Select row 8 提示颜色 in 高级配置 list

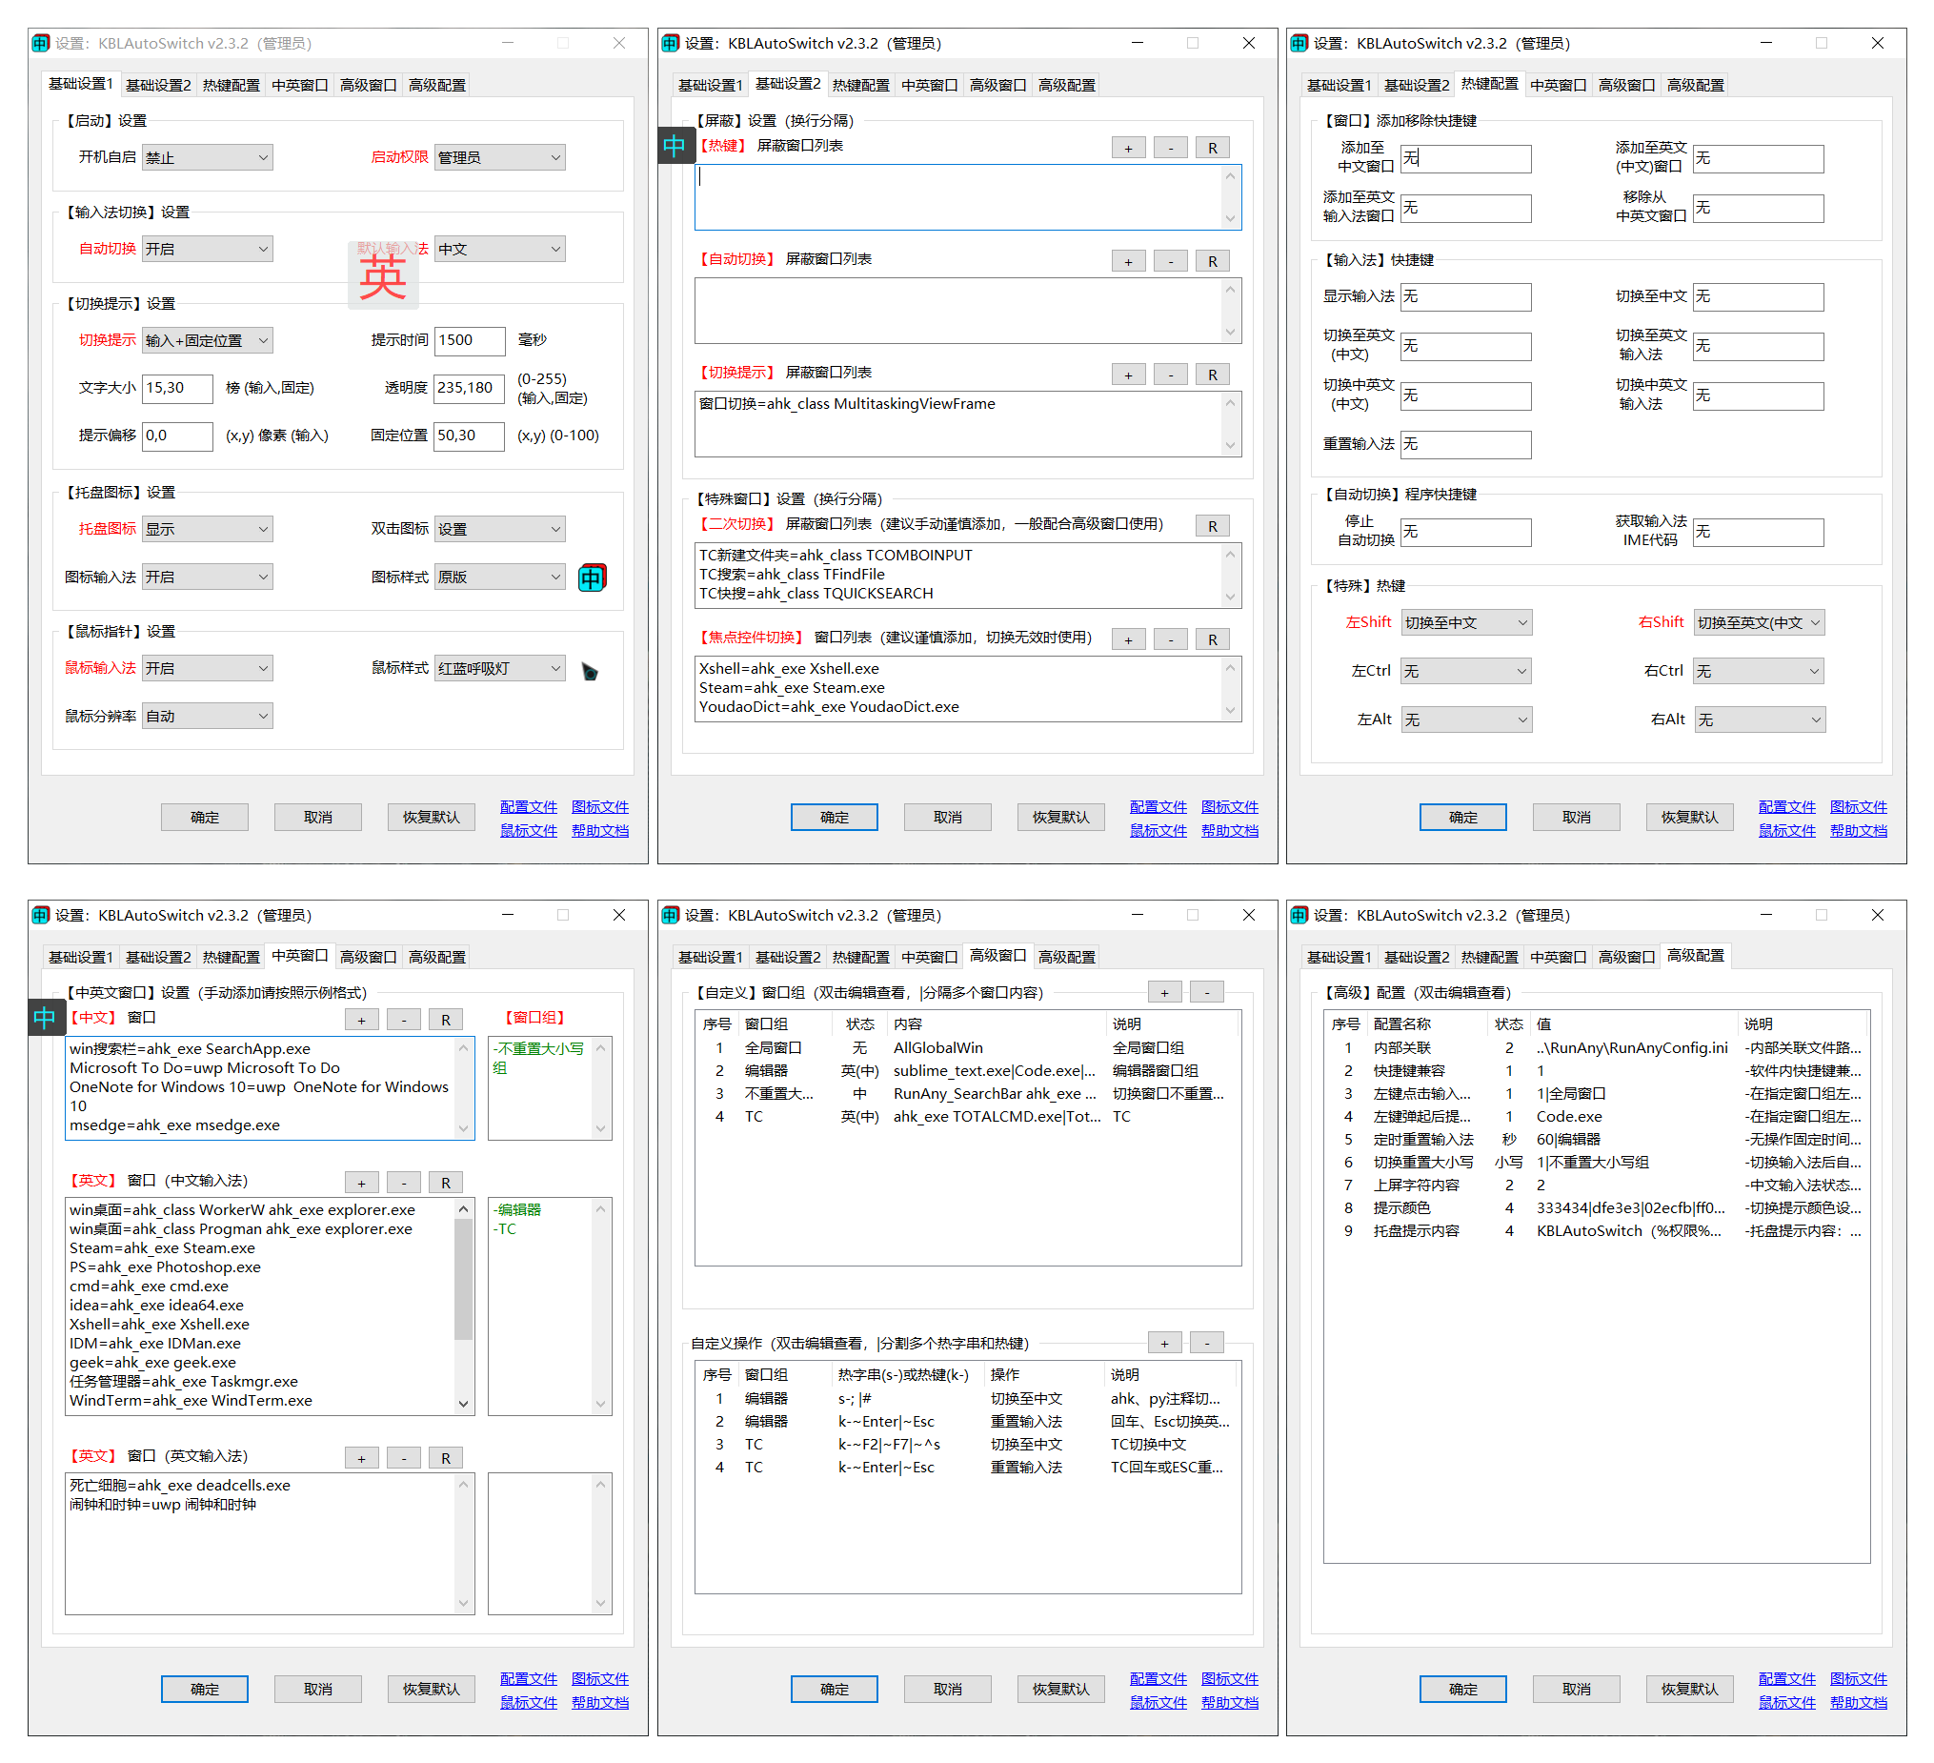(x=1596, y=1208)
